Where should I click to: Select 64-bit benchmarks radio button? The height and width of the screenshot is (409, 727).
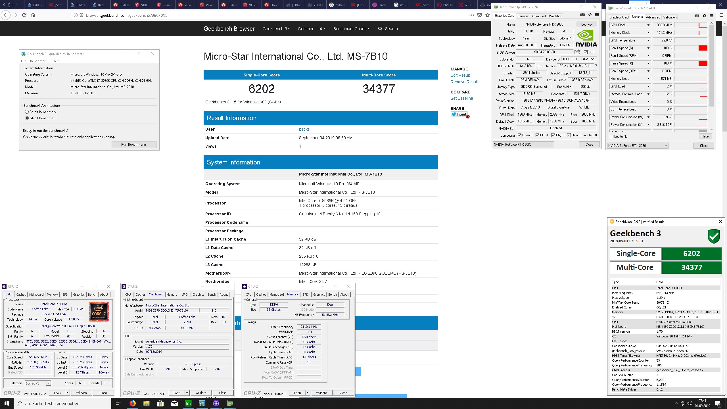[x=27, y=118]
